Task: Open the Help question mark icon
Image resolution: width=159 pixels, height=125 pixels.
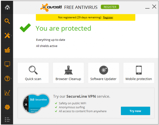Action: pos(7,78)
